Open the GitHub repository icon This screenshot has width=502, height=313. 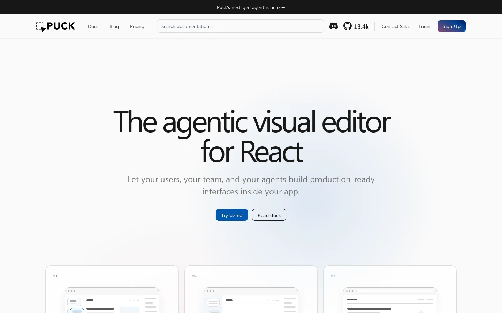pos(348,26)
